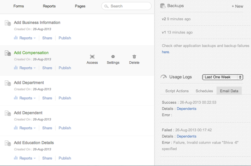Screen dimensions: 251x166
Task: Switch to the Script Actions tab
Action: tap(177, 91)
